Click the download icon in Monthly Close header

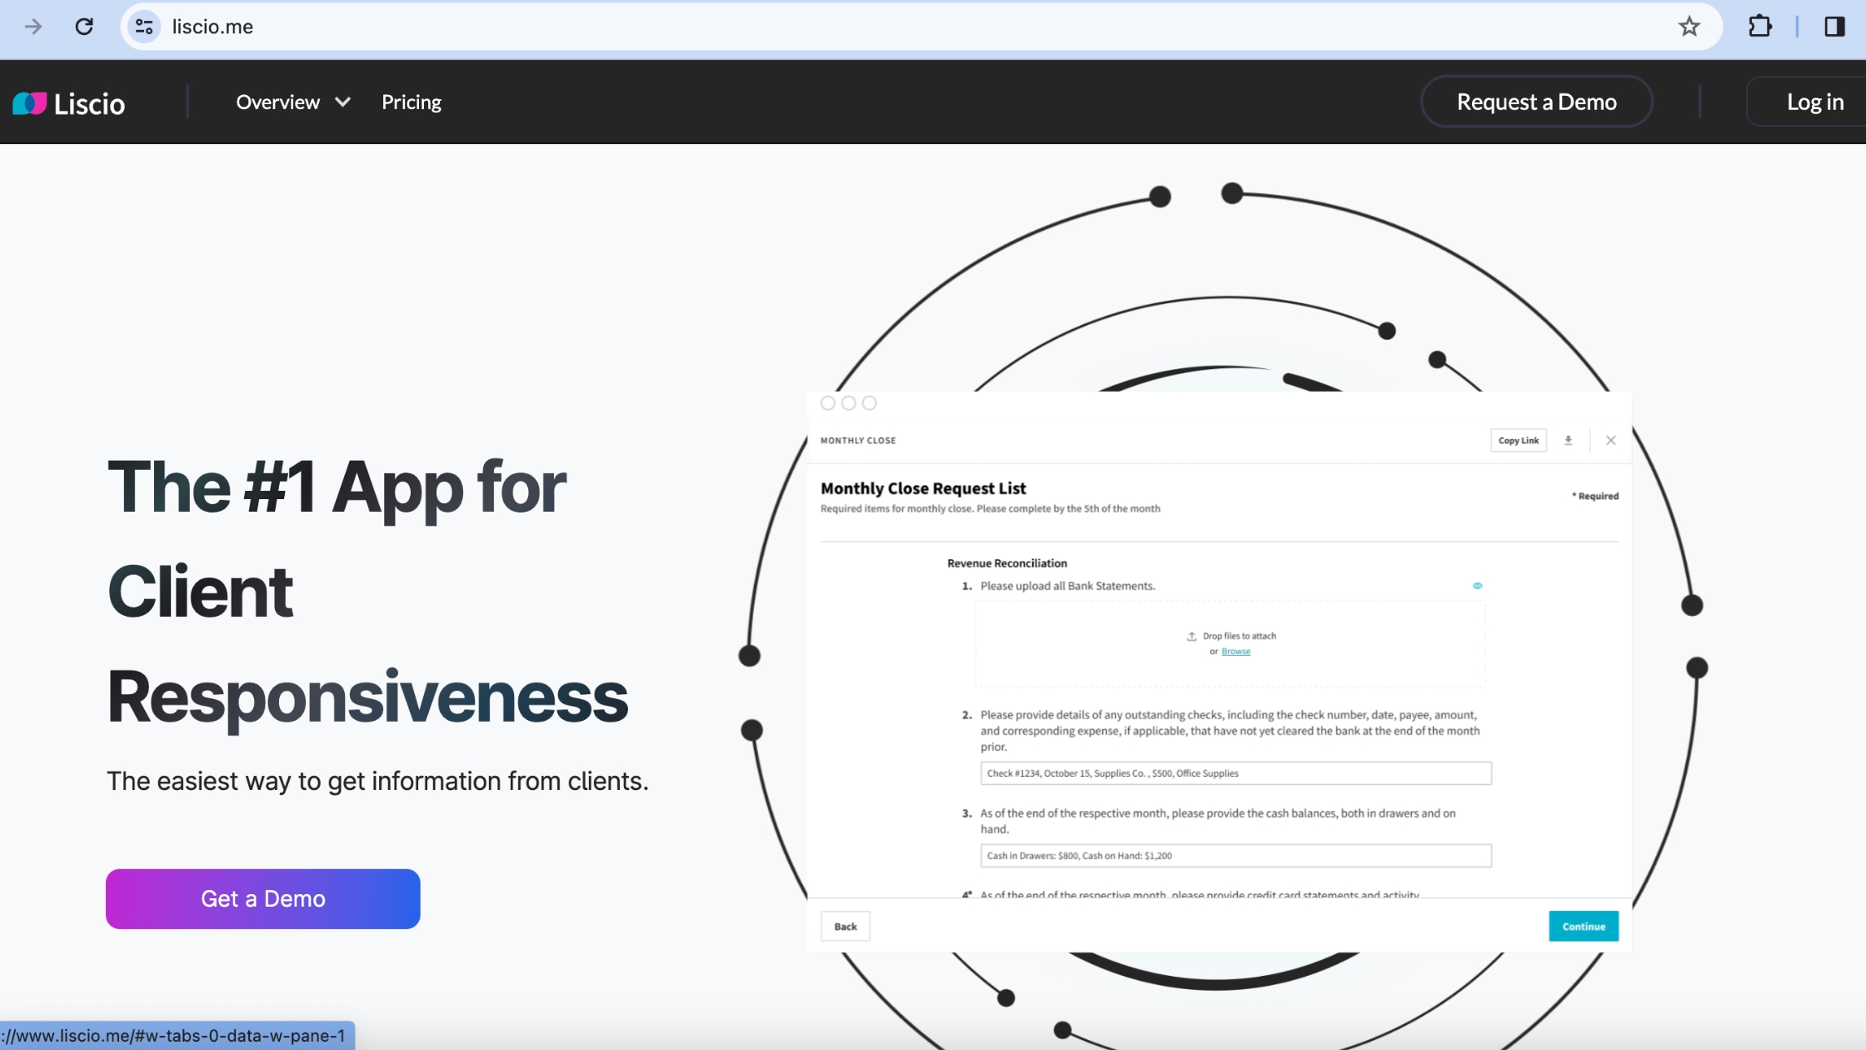point(1568,440)
